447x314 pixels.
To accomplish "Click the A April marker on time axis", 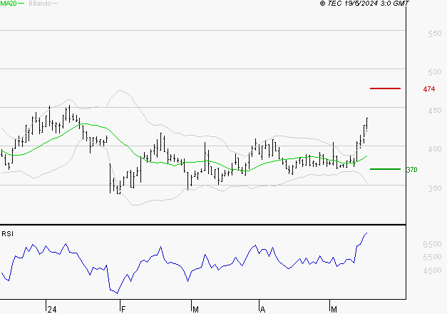I will click(x=262, y=309).
